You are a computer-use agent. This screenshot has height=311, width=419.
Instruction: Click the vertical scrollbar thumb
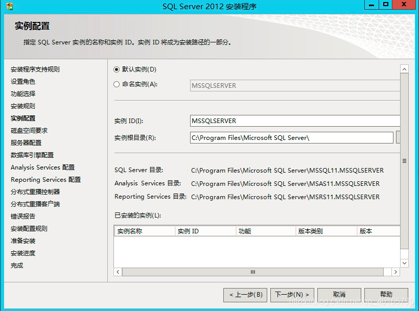pyautogui.click(x=404, y=161)
